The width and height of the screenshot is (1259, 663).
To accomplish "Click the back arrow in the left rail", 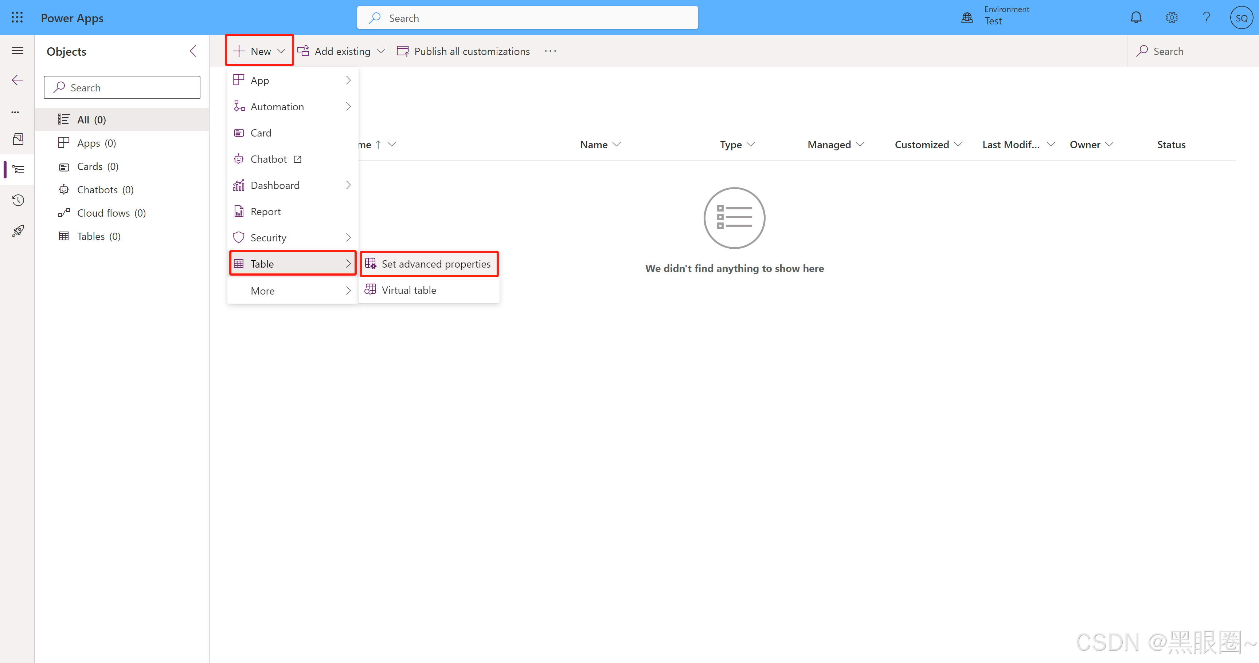I will point(17,80).
